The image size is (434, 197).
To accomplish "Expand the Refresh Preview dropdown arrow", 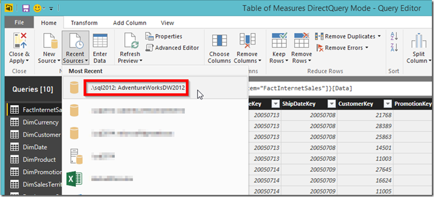I will coord(141,61).
